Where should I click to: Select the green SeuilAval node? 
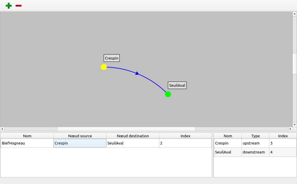tap(168, 94)
